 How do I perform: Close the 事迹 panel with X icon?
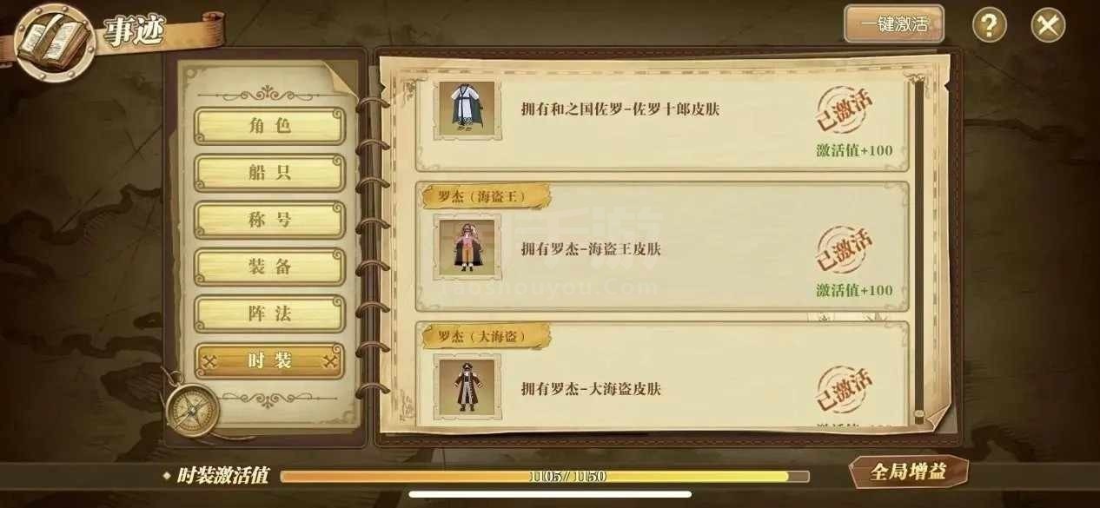(x=1048, y=25)
